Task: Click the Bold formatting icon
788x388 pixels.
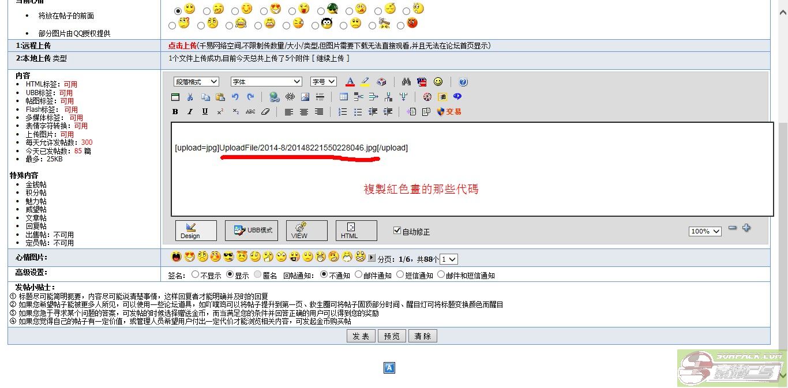Action: click(x=175, y=112)
